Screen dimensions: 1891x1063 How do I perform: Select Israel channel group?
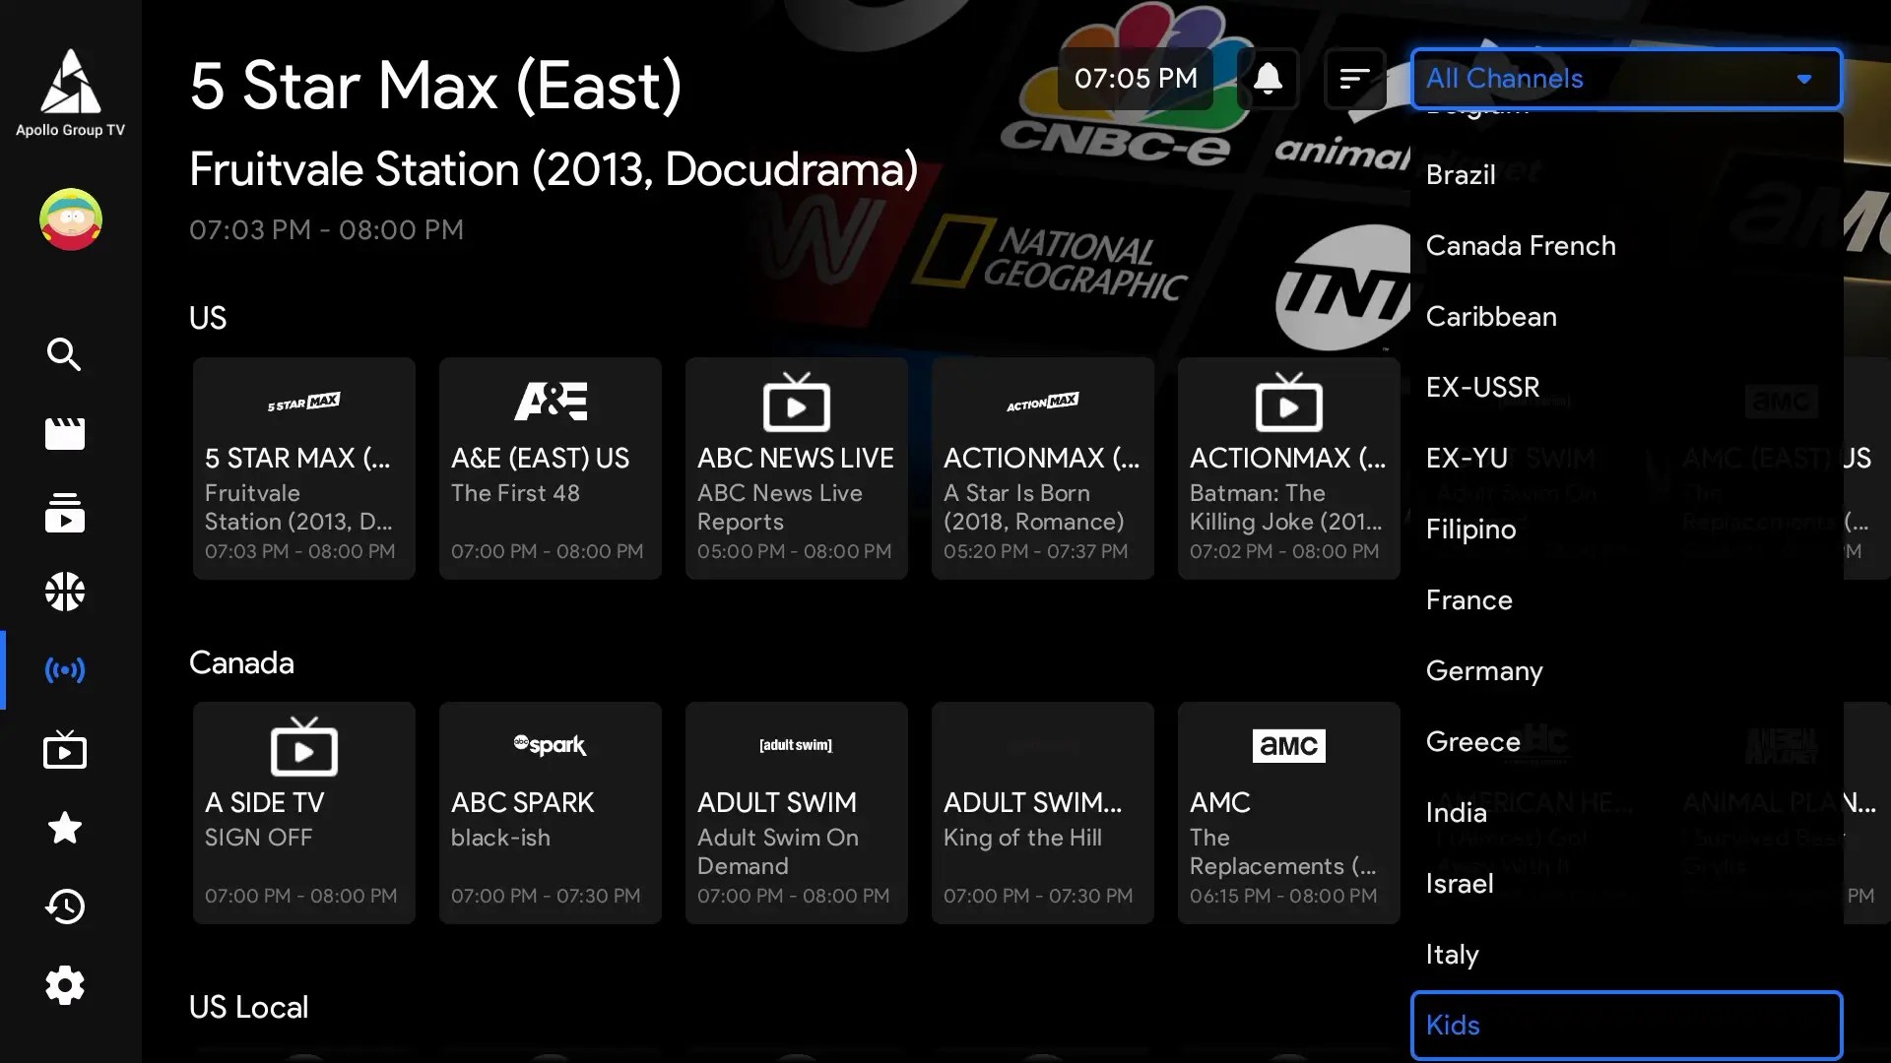(x=1626, y=883)
